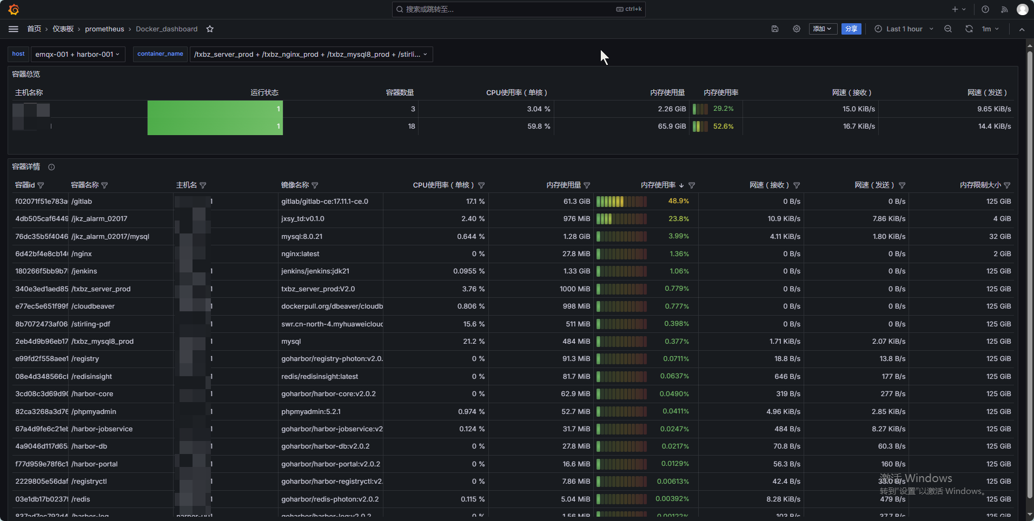Click the f02071f51e783a container id cell

[x=41, y=202]
